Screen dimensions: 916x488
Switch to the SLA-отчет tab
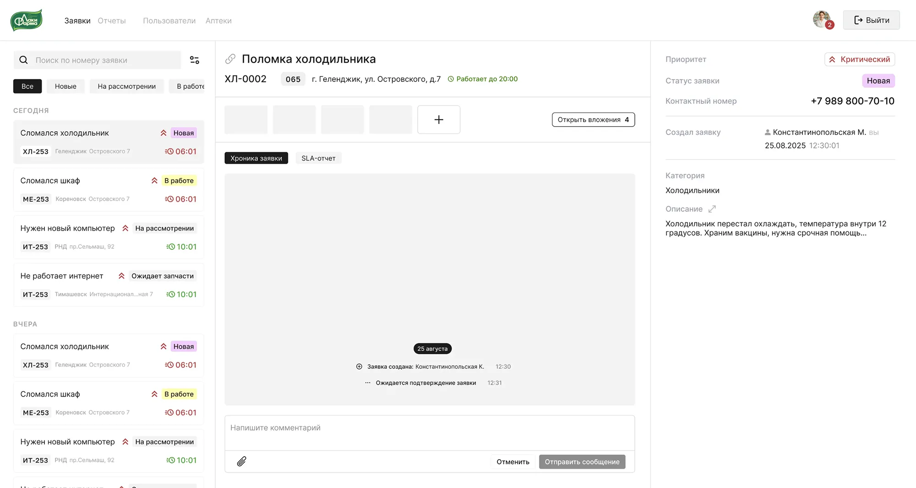tap(318, 158)
